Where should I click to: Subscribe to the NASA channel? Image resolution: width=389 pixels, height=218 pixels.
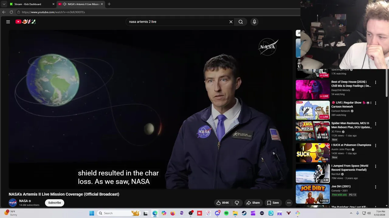(54, 203)
